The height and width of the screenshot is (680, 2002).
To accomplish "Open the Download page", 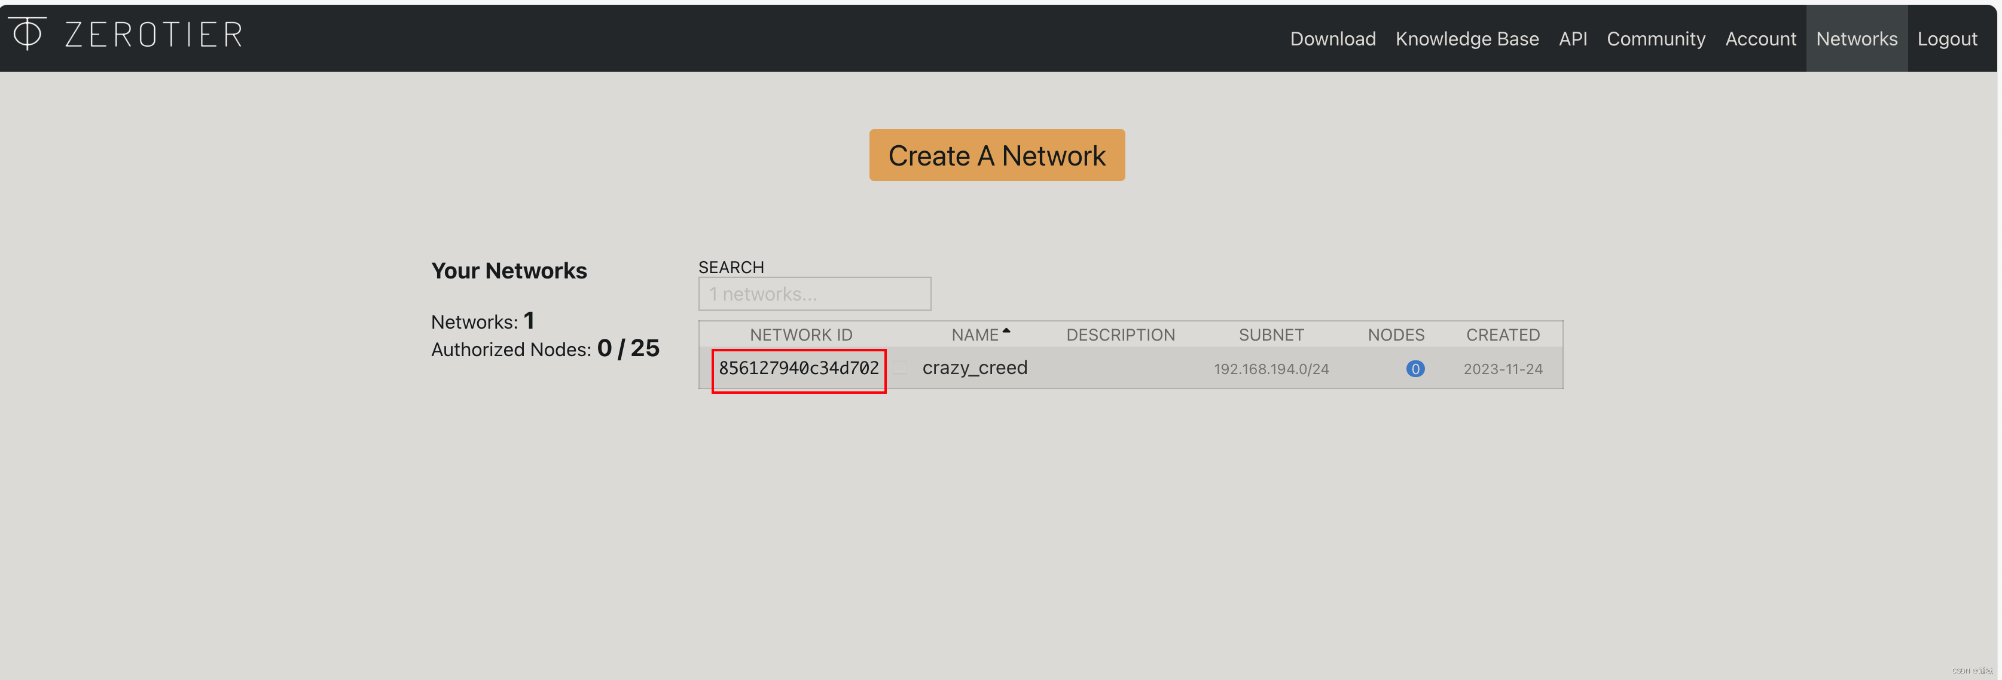I will point(1332,39).
